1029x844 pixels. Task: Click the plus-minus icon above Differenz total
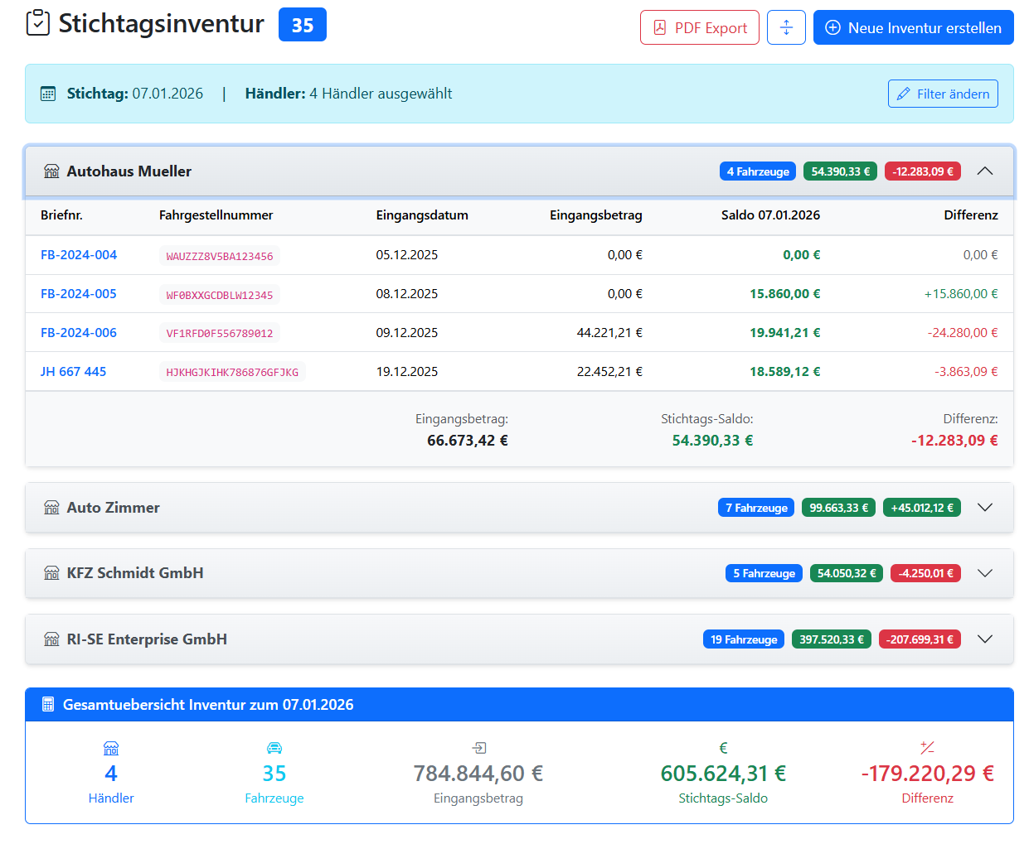927,748
